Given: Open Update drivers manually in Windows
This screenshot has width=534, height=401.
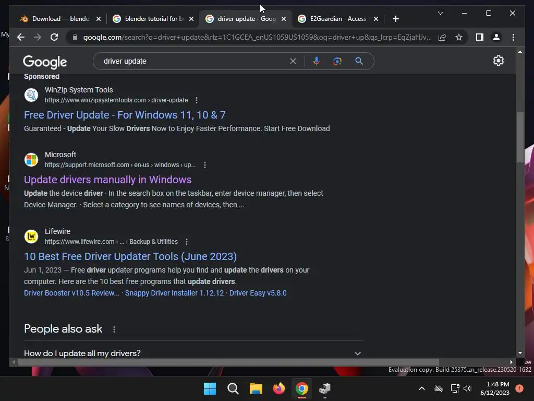Looking at the screenshot, I should tap(107, 180).
